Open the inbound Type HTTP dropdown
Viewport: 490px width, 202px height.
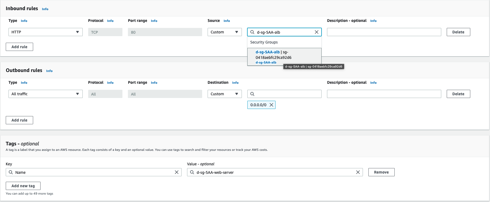[45, 32]
